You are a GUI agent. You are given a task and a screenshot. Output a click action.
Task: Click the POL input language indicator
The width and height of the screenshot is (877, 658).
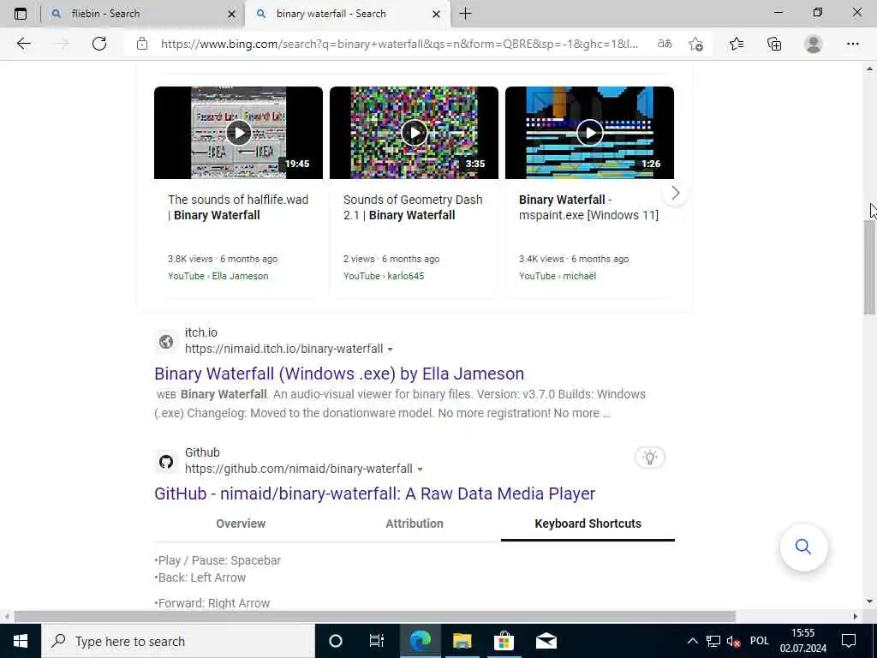pos(760,641)
